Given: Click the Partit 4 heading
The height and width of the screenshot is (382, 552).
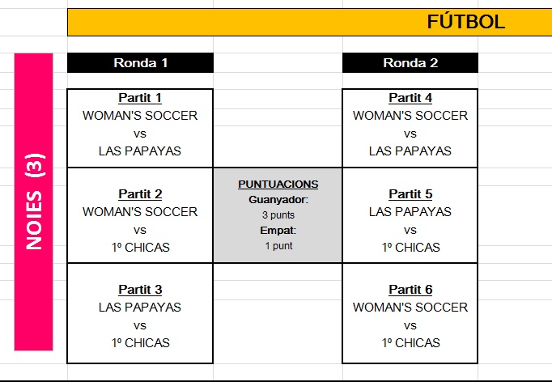Looking at the screenshot, I should pos(410,98).
